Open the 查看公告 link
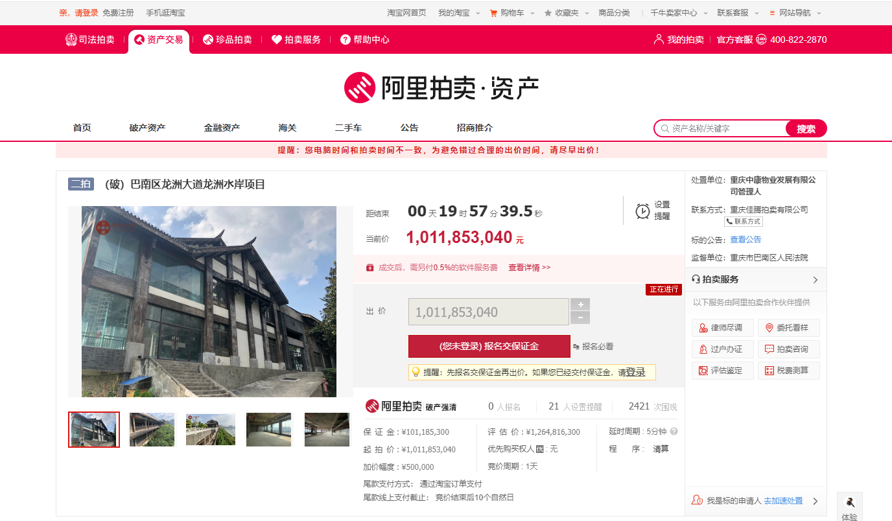The width and height of the screenshot is (892, 521). pos(746,240)
